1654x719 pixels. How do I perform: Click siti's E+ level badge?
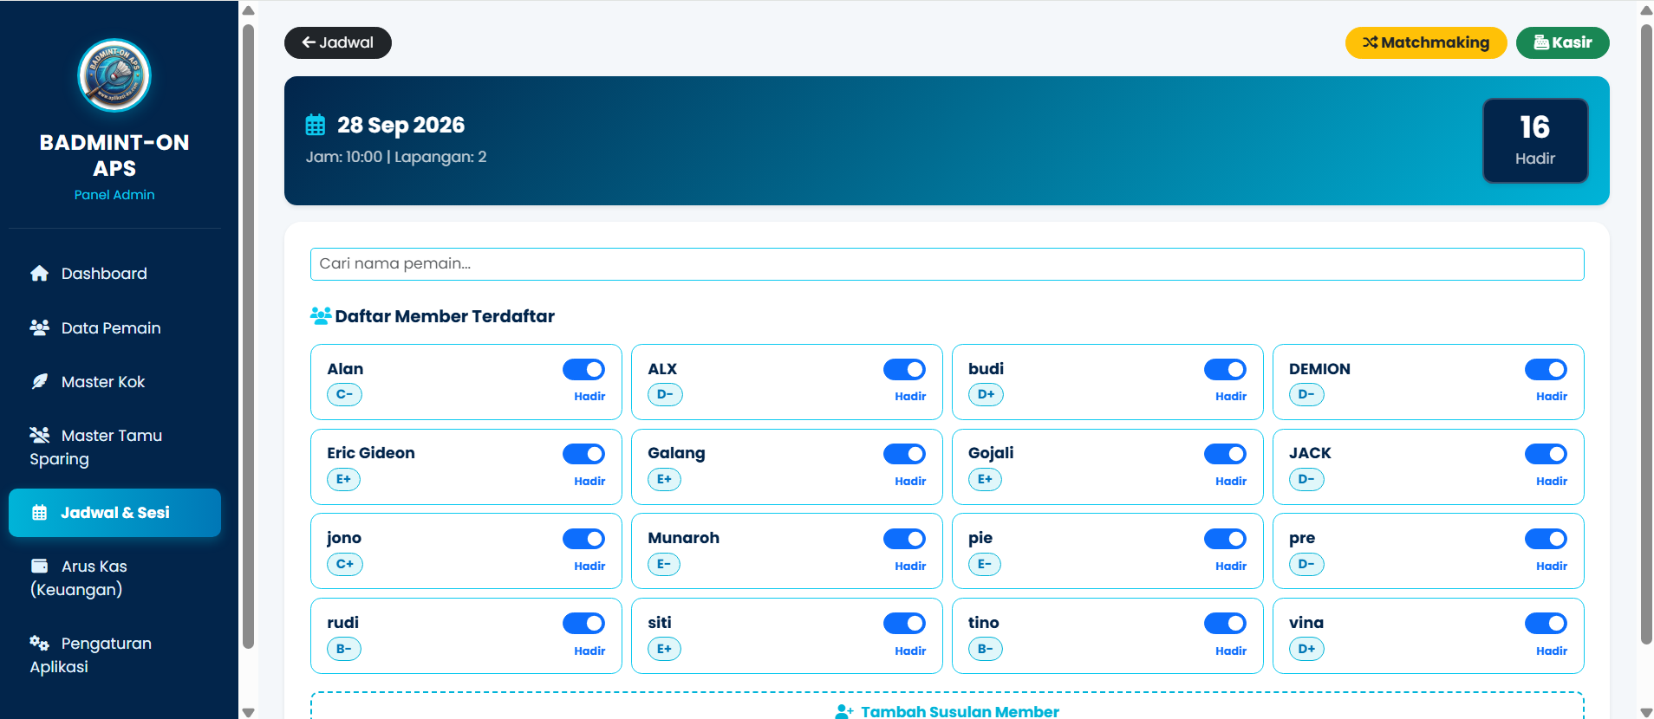tap(664, 649)
